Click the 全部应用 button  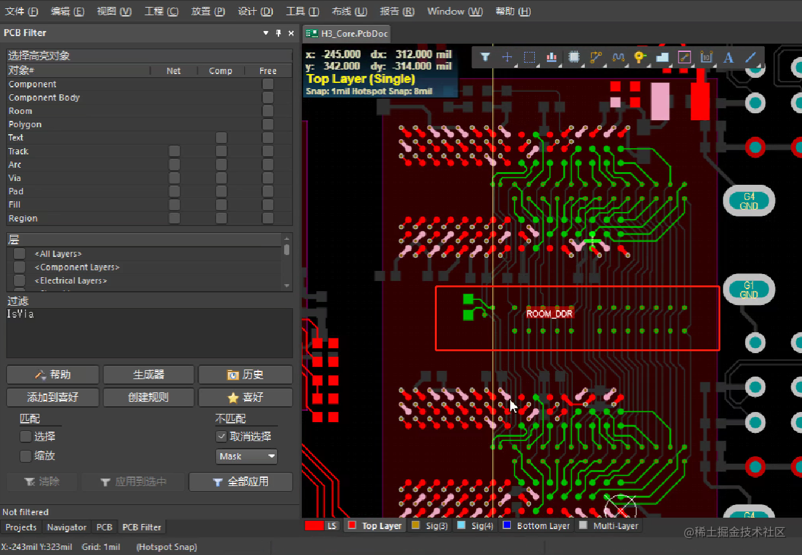(x=241, y=482)
